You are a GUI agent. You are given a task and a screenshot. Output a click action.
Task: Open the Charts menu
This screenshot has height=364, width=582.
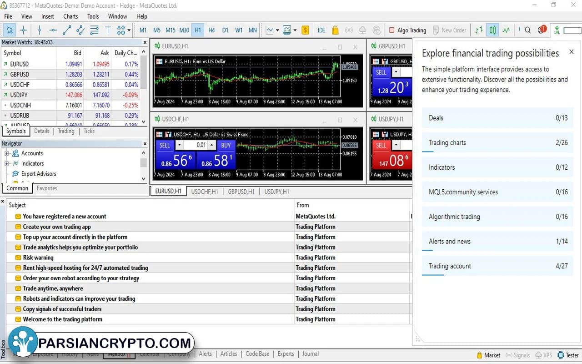coord(70,16)
